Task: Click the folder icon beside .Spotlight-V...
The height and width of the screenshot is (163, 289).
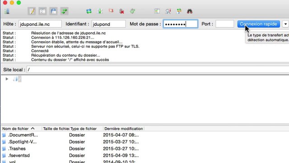Action: point(4,142)
